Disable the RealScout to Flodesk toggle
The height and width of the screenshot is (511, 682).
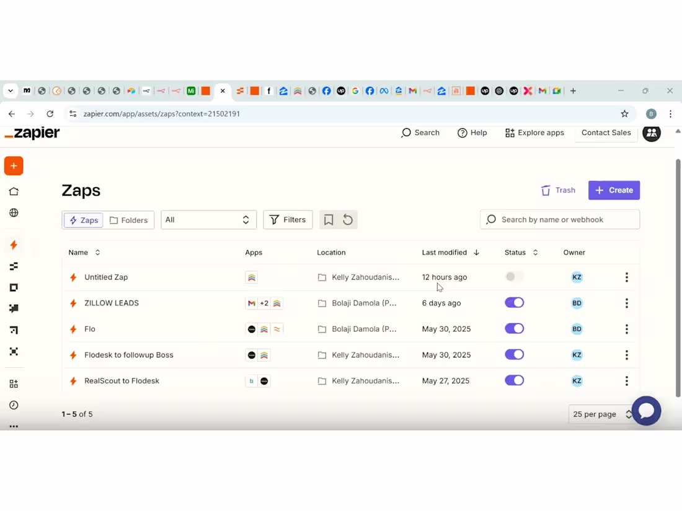[x=514, y=381]
